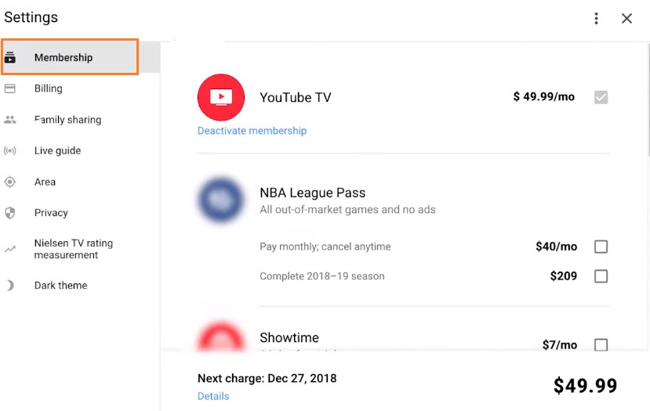Click the YouTube TV title text
The width and height of the screenshot is (650, 411).
[x=296, y=97]
